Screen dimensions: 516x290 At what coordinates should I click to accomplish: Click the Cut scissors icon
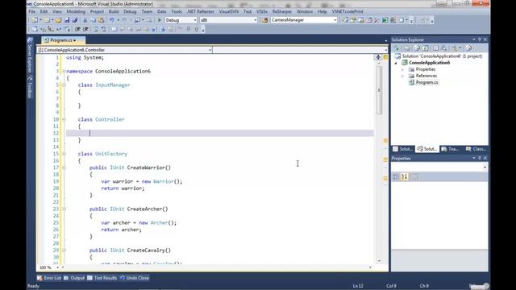tap(85, 20)
